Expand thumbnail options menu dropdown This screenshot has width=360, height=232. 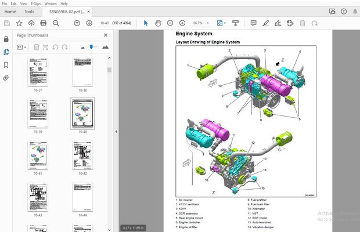click(22, 47)
